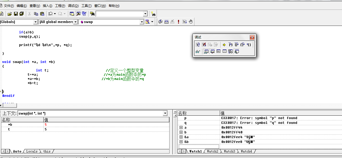Screen dimensions: 342x158
Task: Click the Save All icon
Action: click(21, 14)
